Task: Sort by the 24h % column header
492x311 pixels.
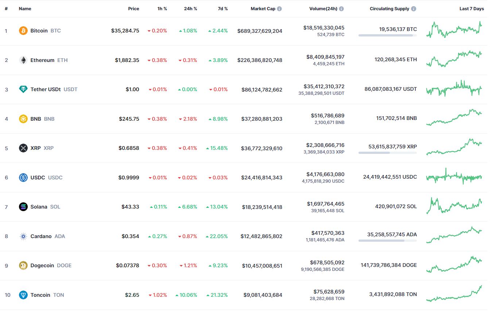Action: 190,9
